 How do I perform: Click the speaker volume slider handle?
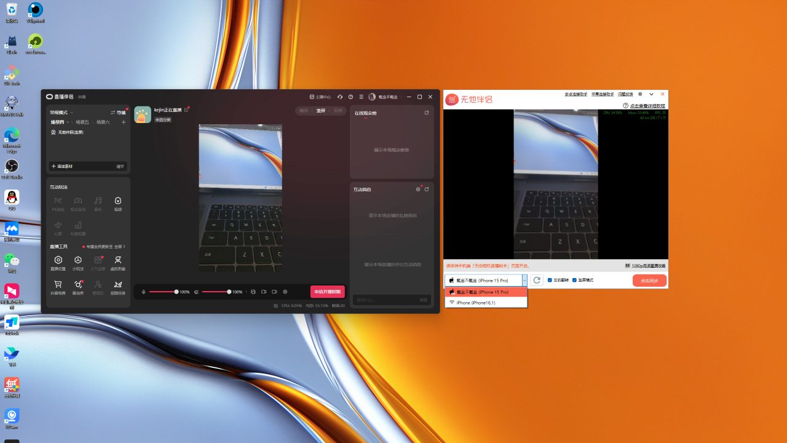tap(229, 292)
